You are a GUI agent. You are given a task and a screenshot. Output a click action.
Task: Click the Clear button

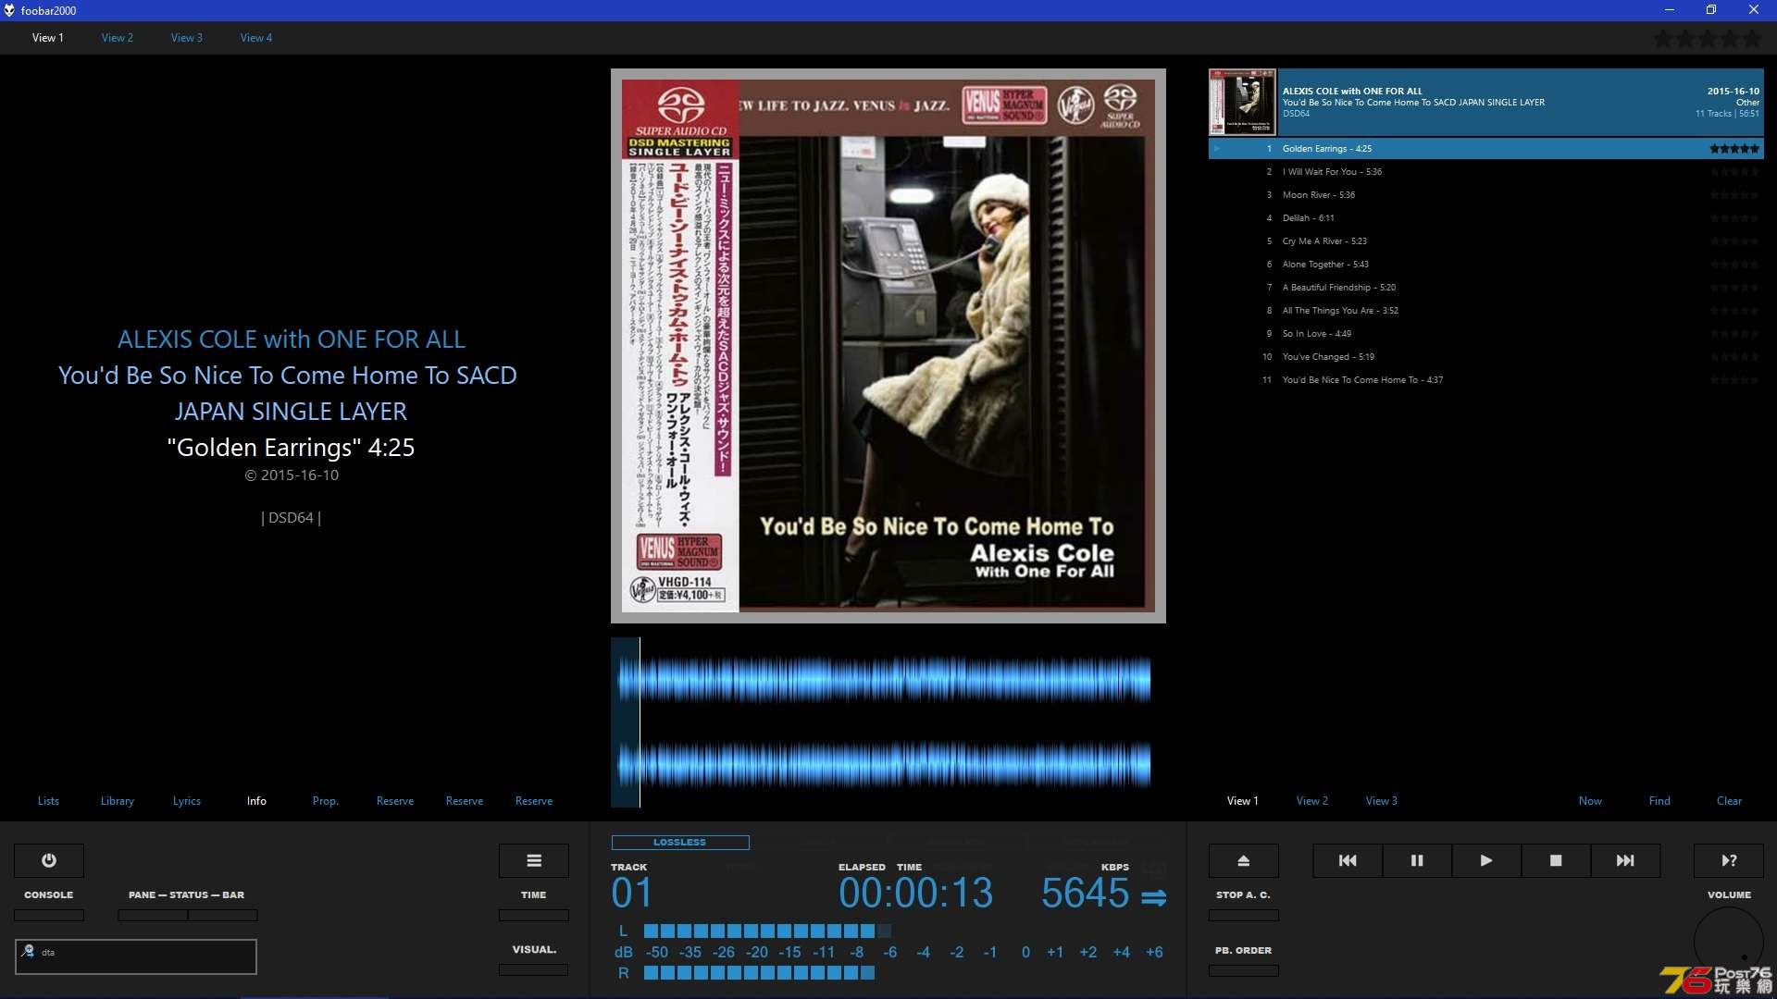(x=1729, y=801)
